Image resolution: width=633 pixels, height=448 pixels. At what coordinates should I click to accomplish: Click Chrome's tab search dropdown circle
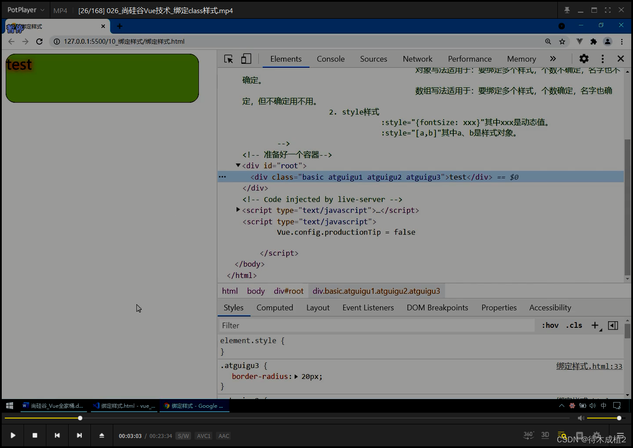[x=562, y=26]
